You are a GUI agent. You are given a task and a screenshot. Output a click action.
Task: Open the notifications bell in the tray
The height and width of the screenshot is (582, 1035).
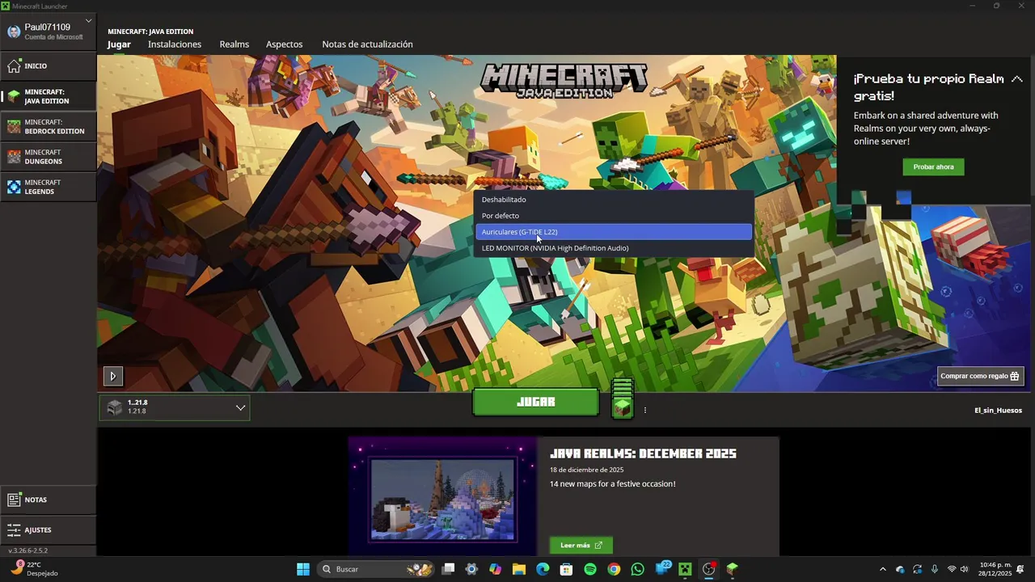(x=1020, y=569)
